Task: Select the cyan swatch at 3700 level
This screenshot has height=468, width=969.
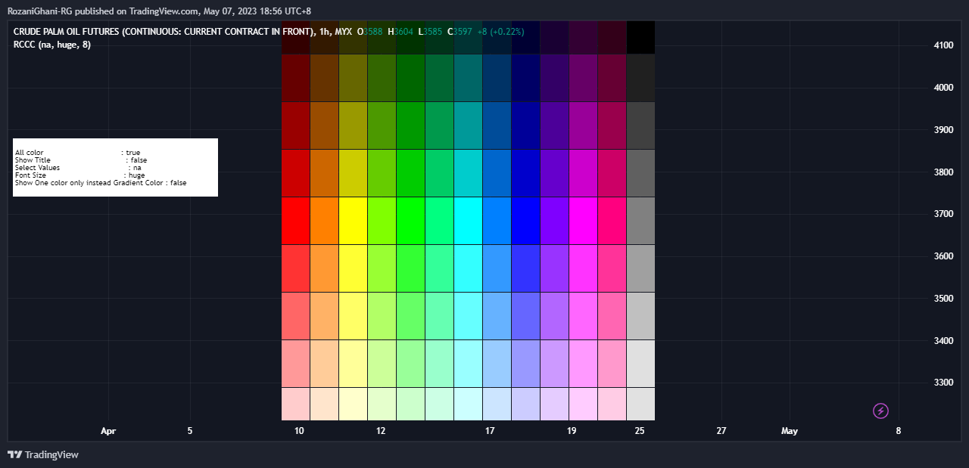Action: [x=468, y=221]
